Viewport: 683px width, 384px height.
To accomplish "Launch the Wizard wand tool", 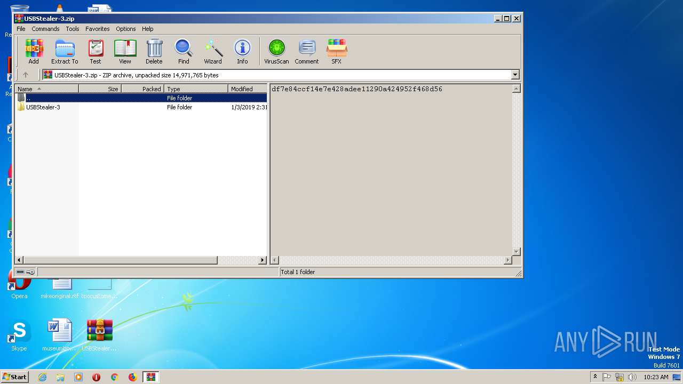I will [x=213, y=52].
